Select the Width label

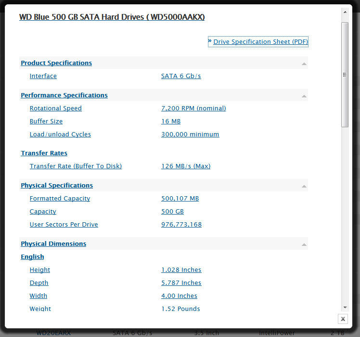coord(39,296)
